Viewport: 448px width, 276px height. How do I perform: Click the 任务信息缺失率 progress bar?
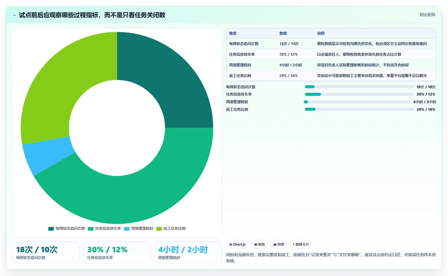coord(359,94)
